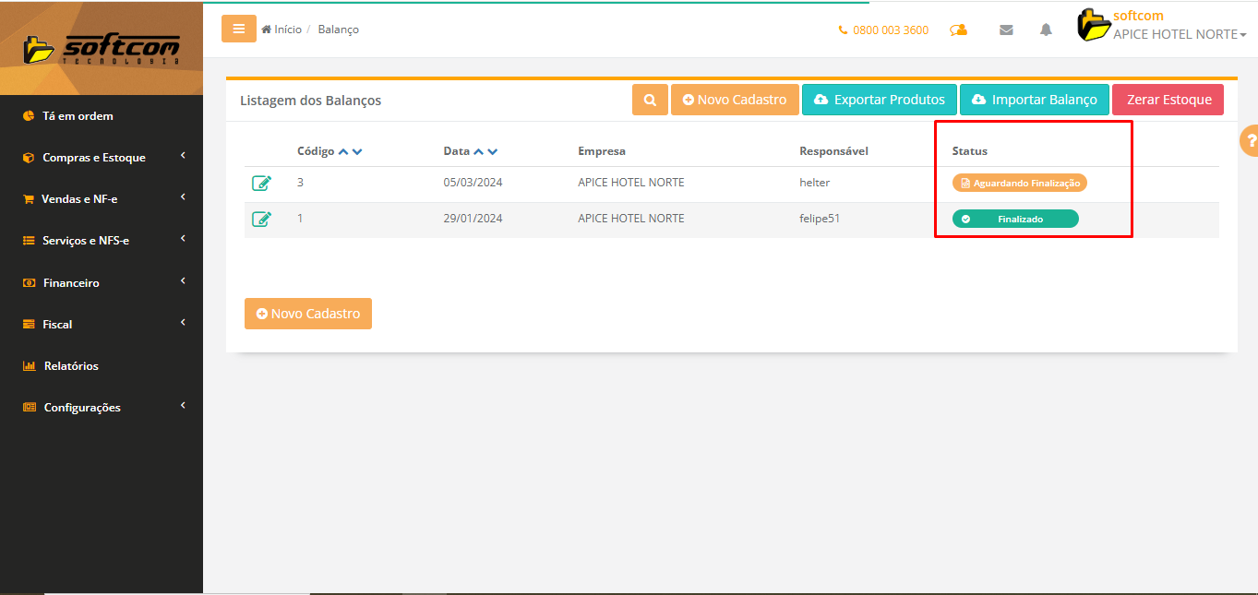The width and height of the screenshot is (1258, 595).
Task: Click the notification bell icon
Action: pyautogui.click(x=1046, y=30)
